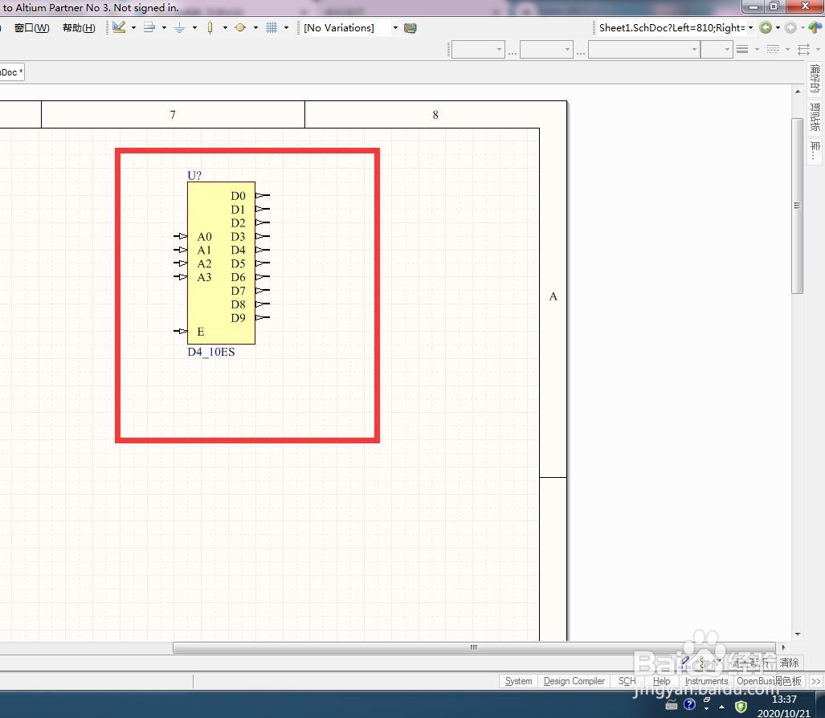825x718 pixels.
Task: Open the small fourth formatting combo box
Action: tap(717, 50)
